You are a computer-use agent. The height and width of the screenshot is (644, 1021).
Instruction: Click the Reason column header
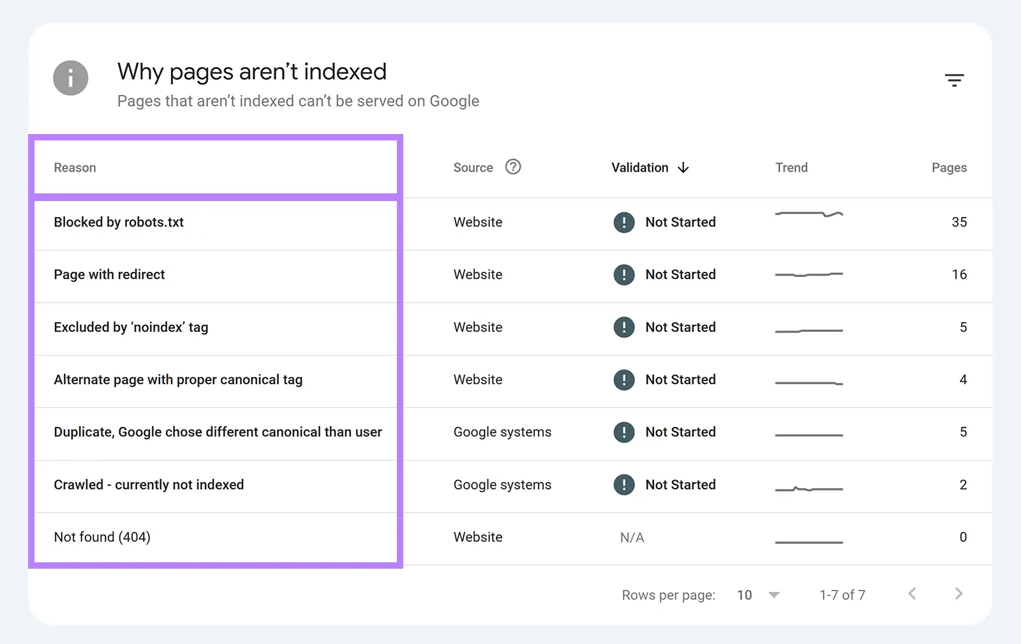(75, 167)
